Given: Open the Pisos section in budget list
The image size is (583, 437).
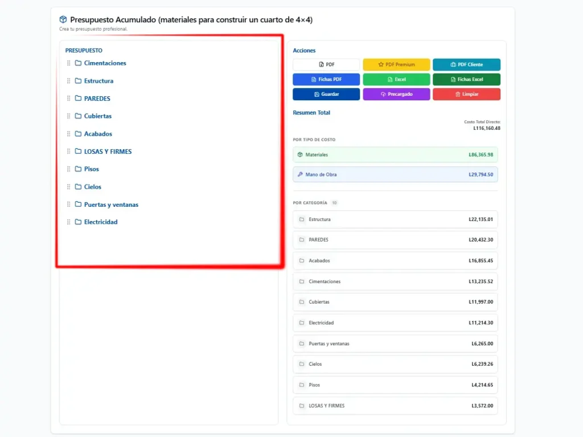Looking at the screenshot, I should tap(91, 169).
